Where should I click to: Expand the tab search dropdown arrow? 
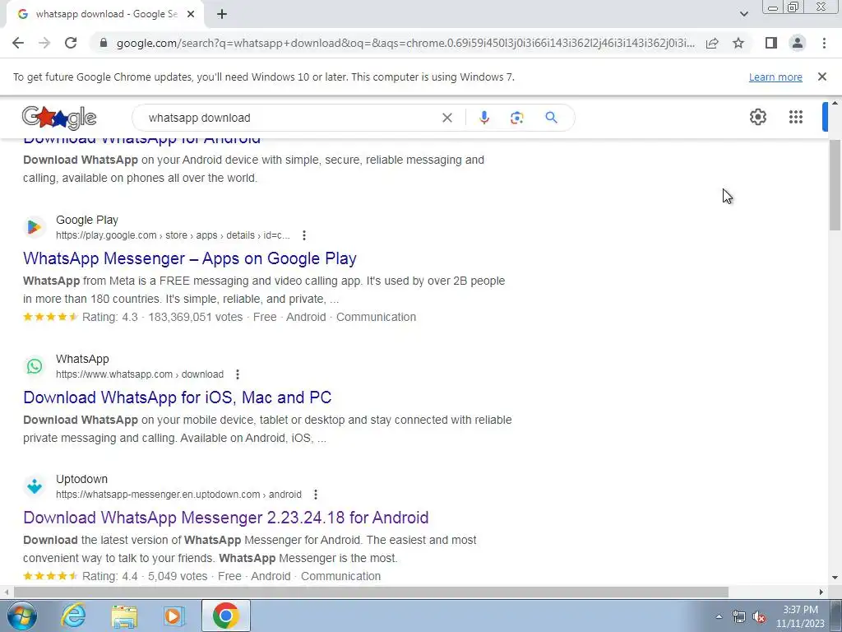tap(743, 15)
